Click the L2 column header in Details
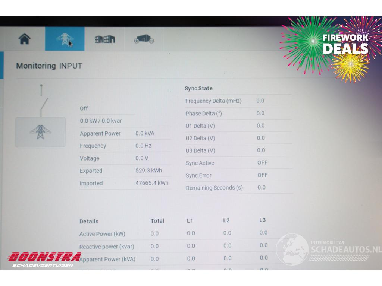Viewport: 382px width, 286px height. pyautogui.click(x=226, y=220)
